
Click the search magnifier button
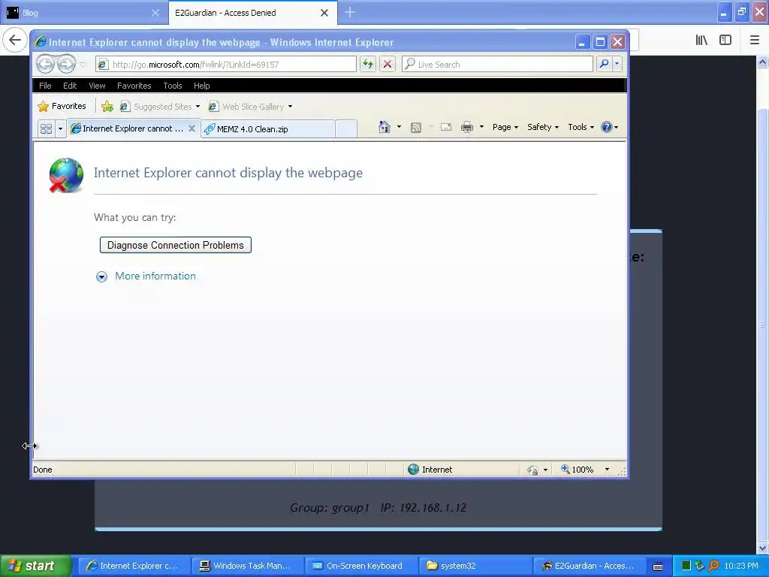click(x=604, y=64)
